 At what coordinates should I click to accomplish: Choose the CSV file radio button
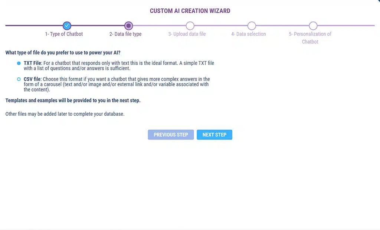19,79
